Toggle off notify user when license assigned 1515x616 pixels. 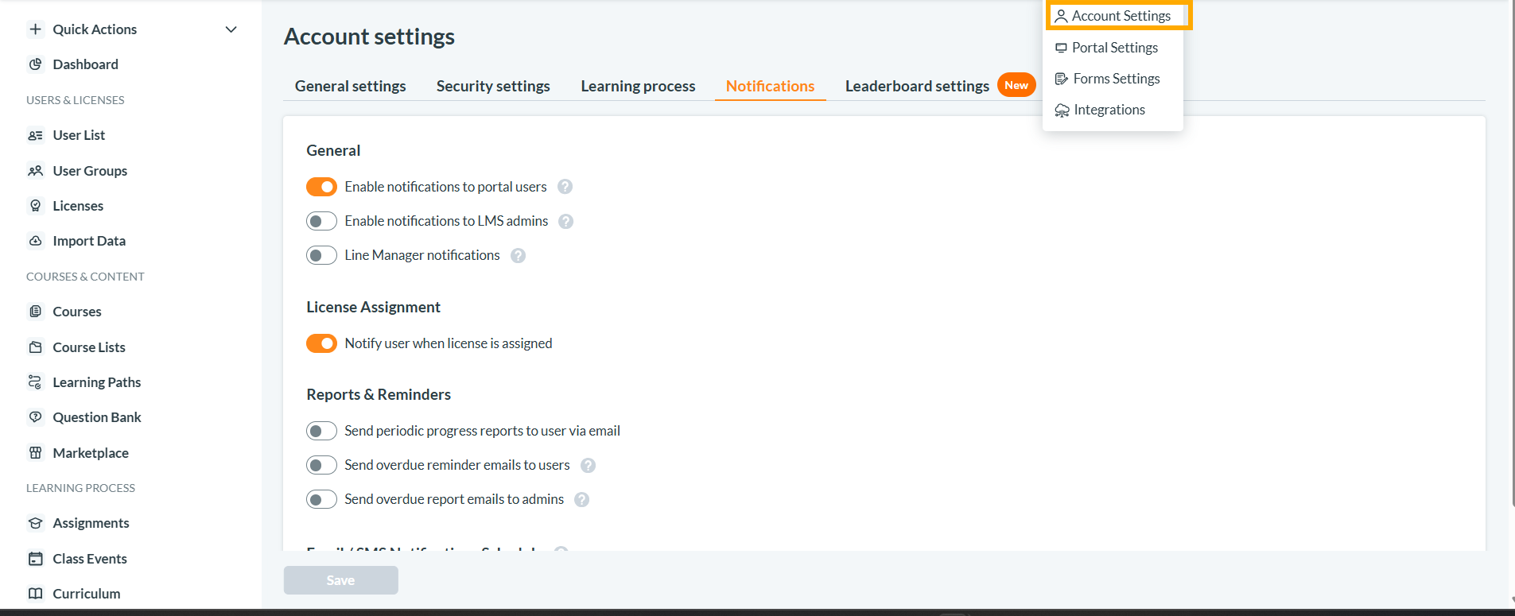coord(321,343)
